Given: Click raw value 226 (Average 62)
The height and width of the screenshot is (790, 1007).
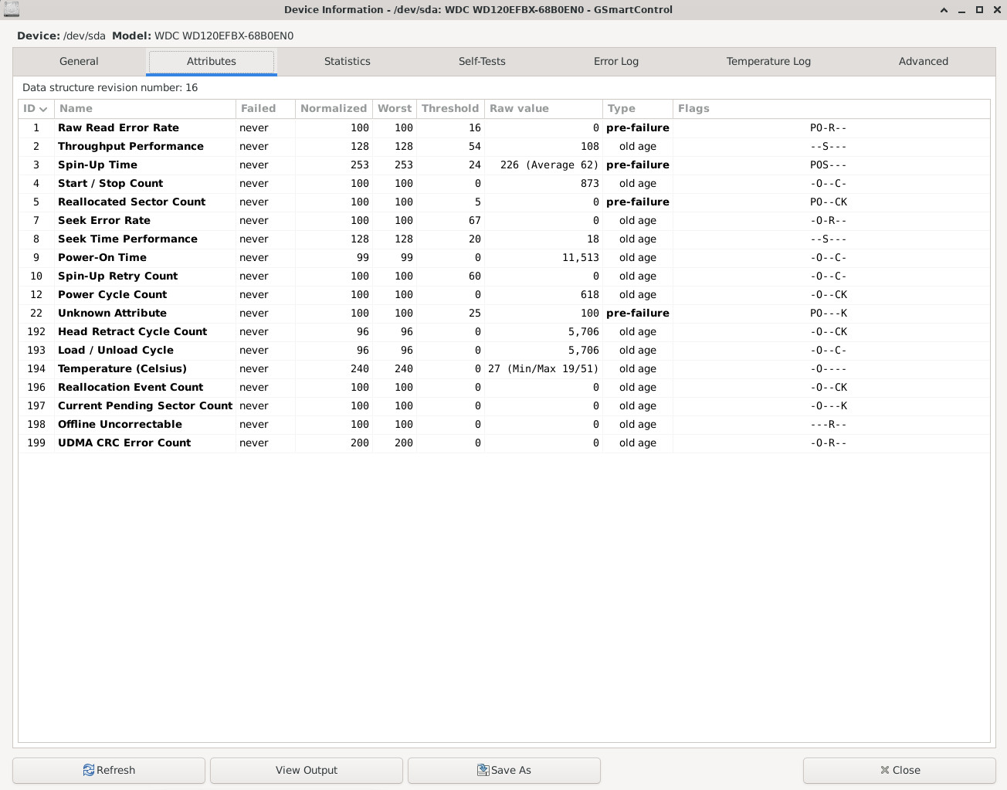Looking at the screenshot, I should pos(550,165).
